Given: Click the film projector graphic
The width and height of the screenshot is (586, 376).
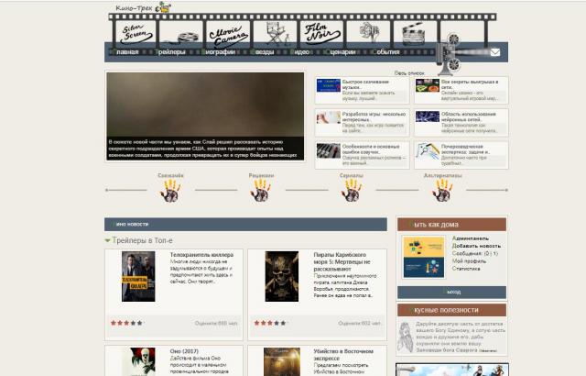Looking at the screenshot, I should point(450,54).
